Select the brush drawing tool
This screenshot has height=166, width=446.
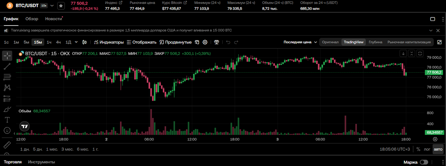[x=7, y=109]
